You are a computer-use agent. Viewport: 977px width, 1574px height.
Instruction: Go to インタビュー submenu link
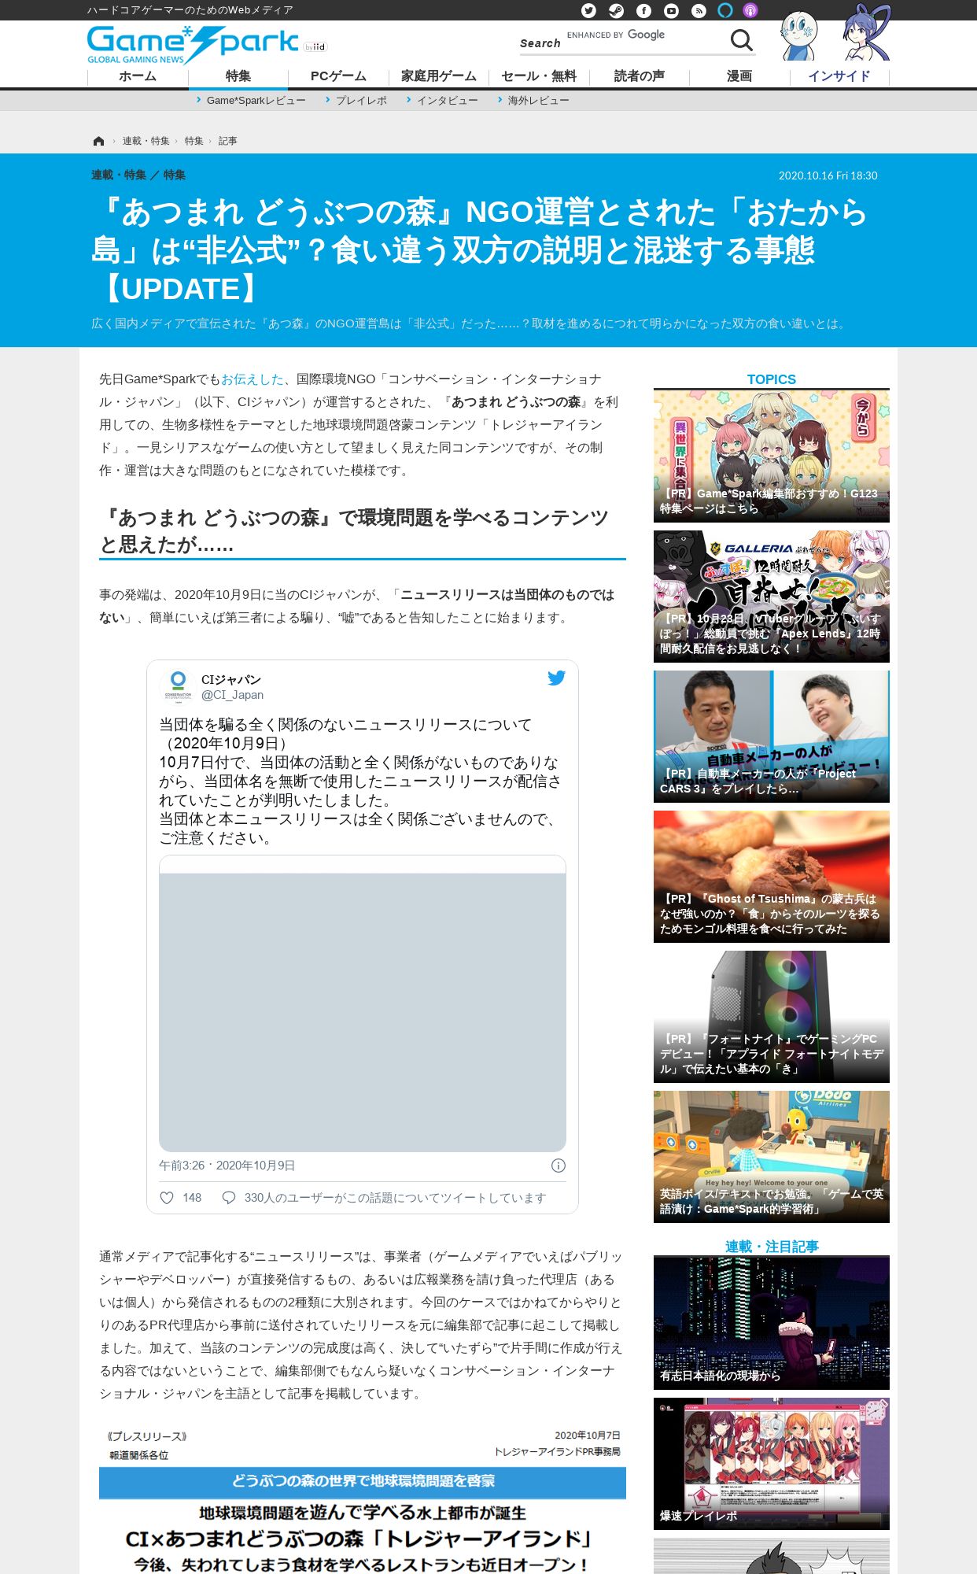447,101
